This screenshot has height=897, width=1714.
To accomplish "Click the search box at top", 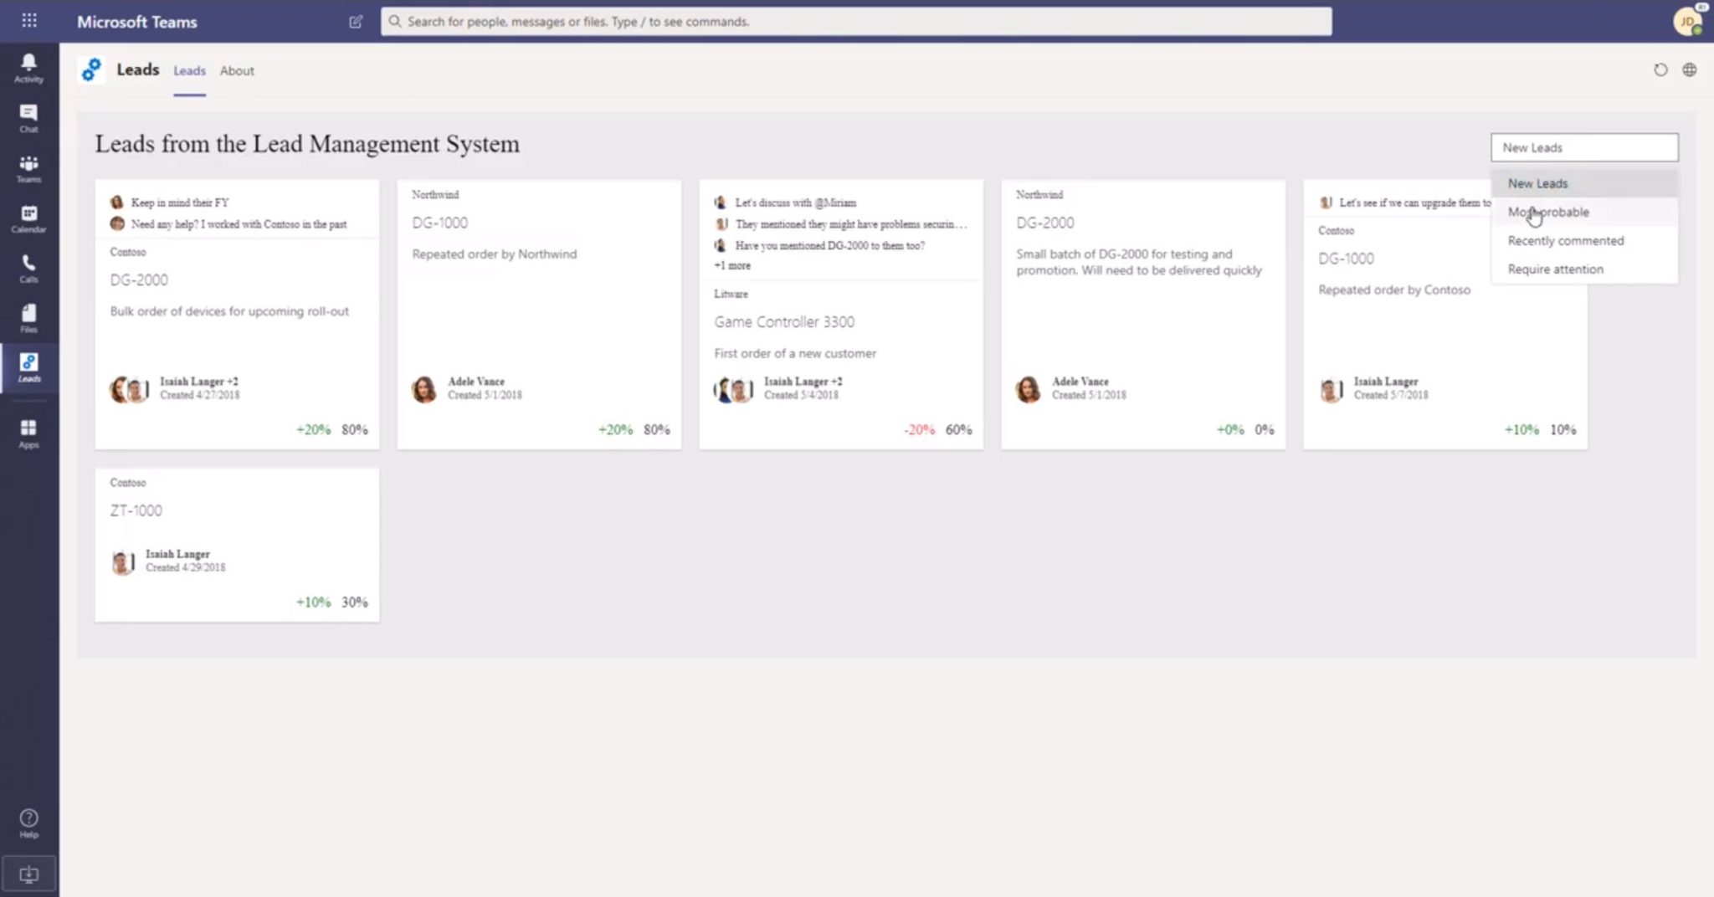I will pos(855,22).
